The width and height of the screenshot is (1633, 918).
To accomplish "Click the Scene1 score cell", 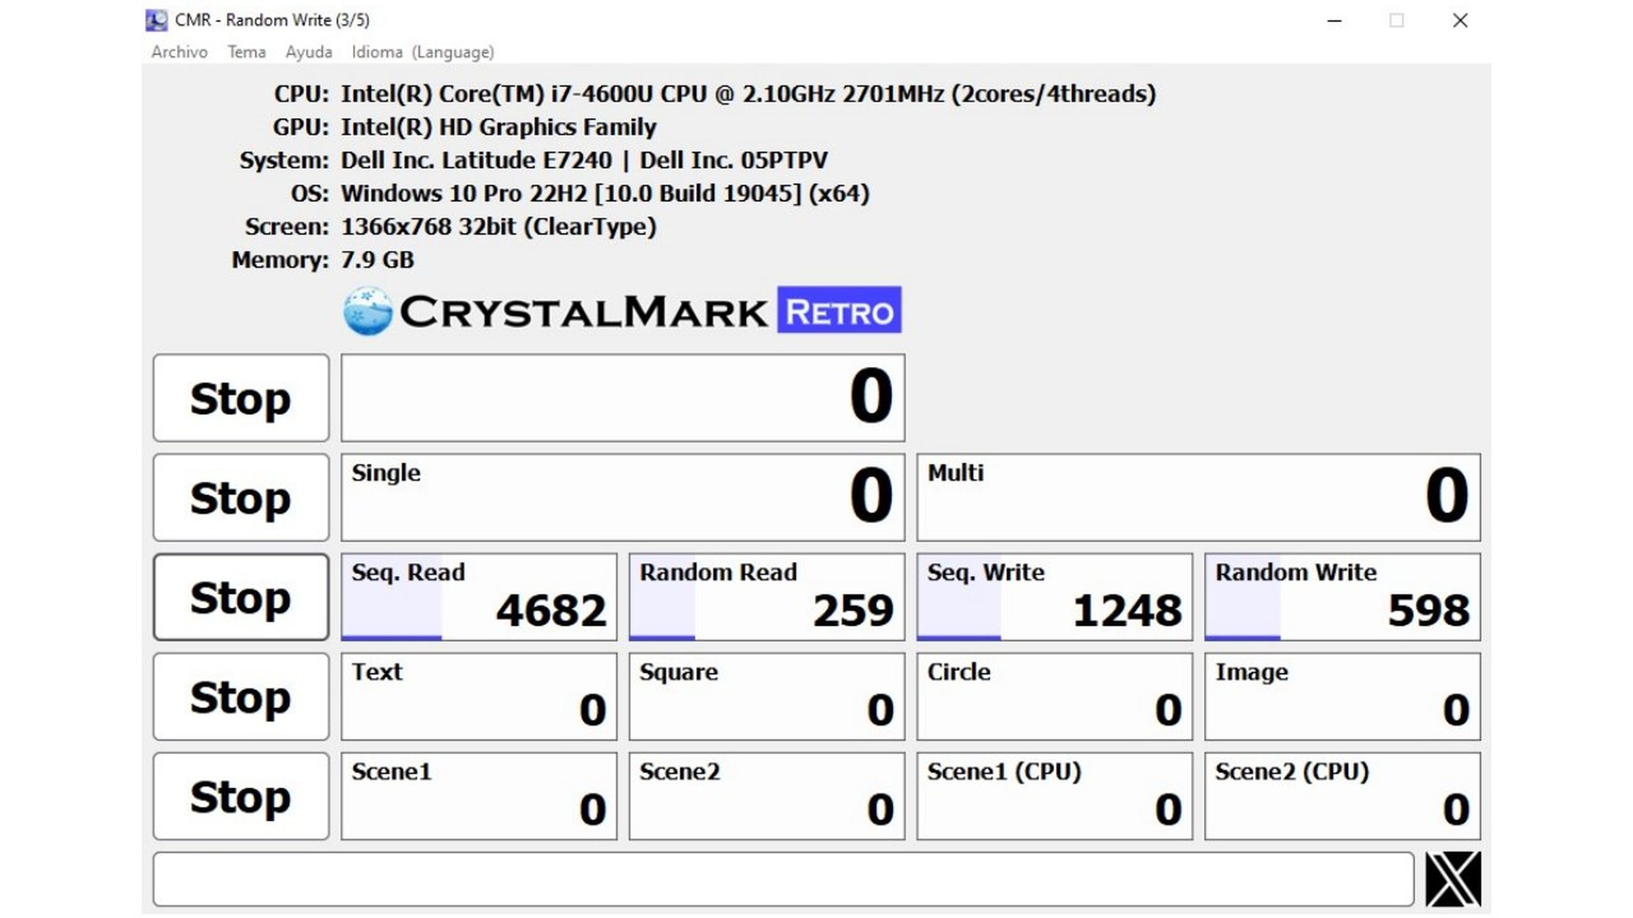I will [478, 796].
